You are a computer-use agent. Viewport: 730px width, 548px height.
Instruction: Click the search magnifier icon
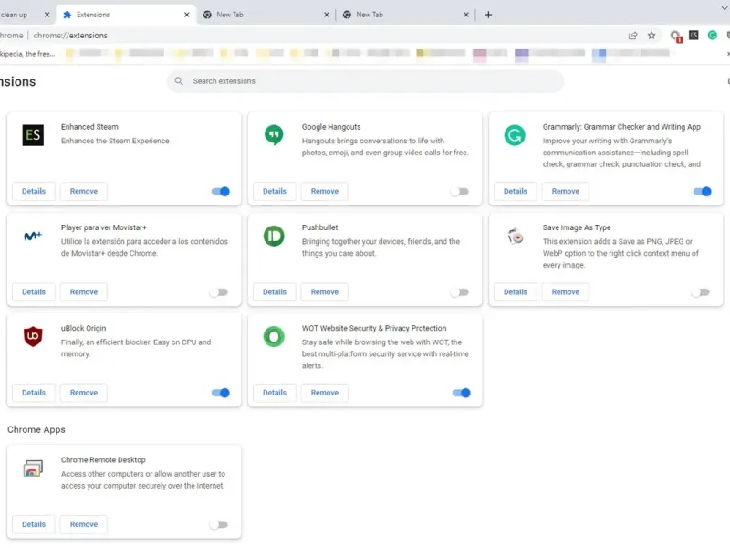pos(179,81)
